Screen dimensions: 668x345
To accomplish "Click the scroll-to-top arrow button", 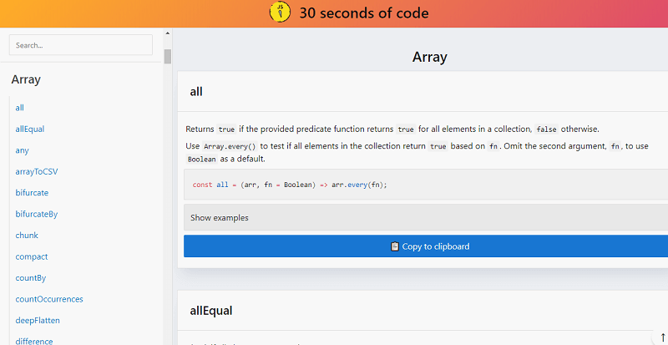I will [x=662, y=337].
